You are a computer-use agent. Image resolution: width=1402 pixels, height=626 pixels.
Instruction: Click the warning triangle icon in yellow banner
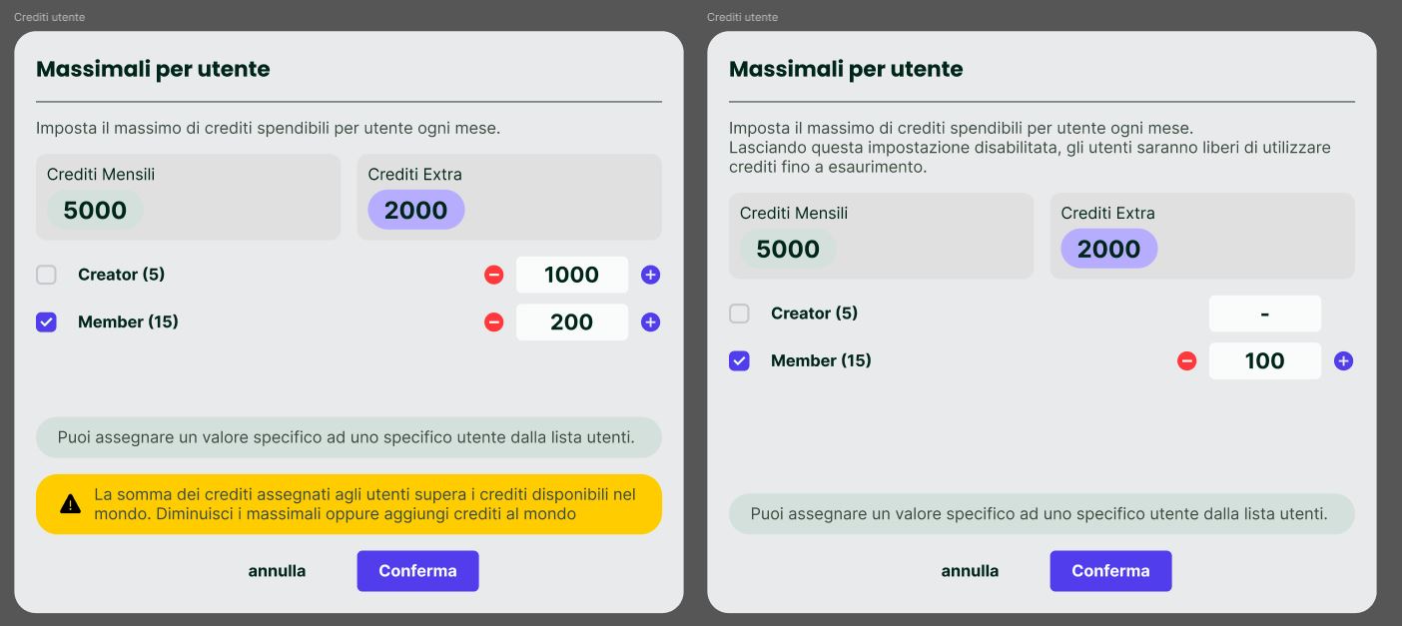pyautogui.click(x=70, y=504)
